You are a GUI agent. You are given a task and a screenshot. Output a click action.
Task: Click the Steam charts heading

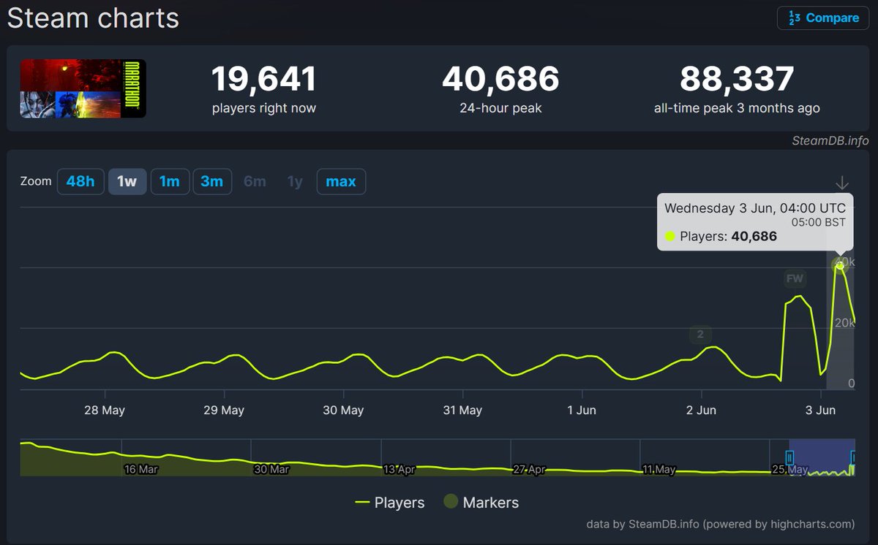tap(93, 18)
